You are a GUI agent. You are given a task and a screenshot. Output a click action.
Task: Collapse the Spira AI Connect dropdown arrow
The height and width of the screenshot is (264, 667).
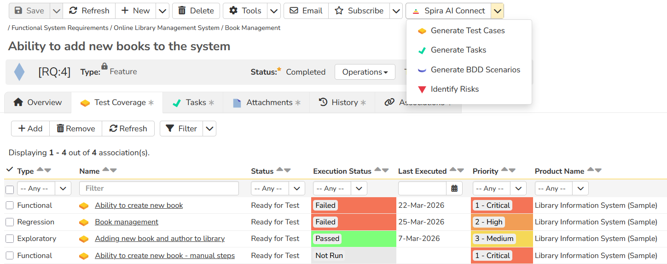point(498,11)
